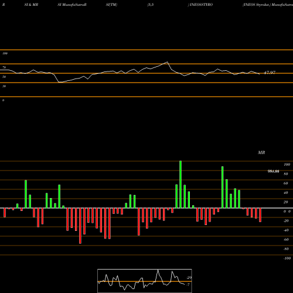This screenshot has height=293, width=293.
Task: Click the -29 value in mini chart
Action: click(189, 278)
